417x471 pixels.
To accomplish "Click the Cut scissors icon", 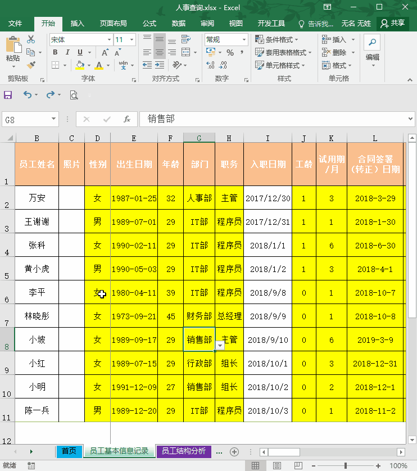I will click(31, 39).
